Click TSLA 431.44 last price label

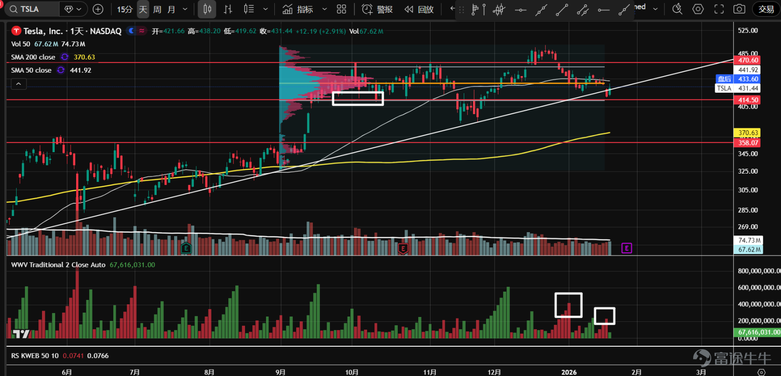tap(738, 88)
